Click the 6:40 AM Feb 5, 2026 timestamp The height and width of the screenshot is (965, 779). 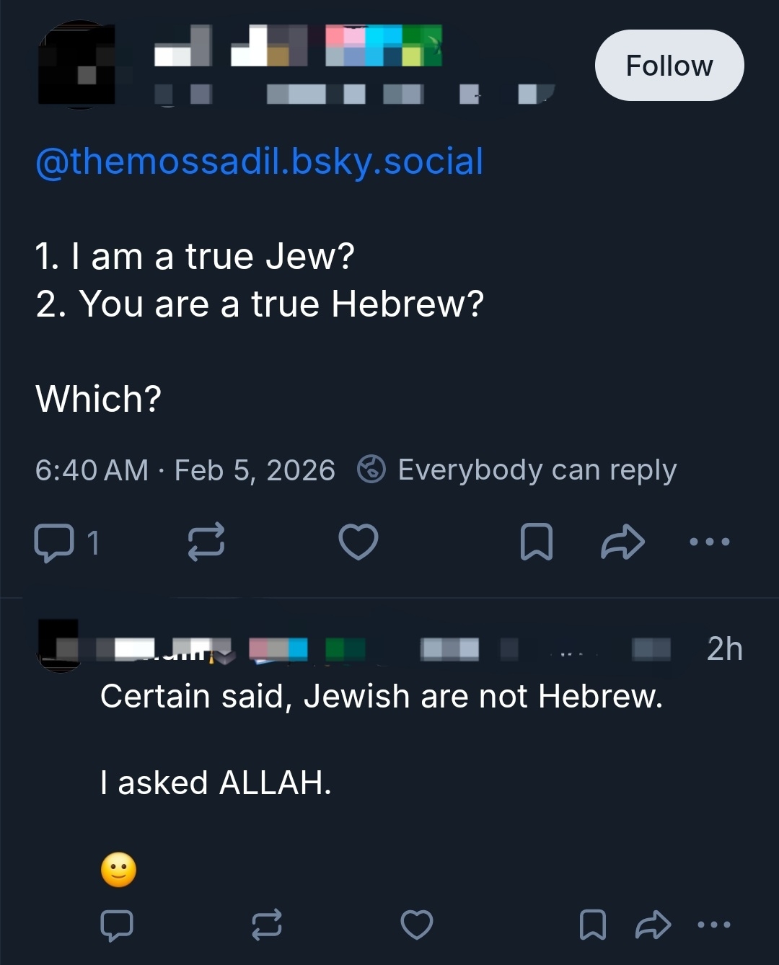point(185,470)
